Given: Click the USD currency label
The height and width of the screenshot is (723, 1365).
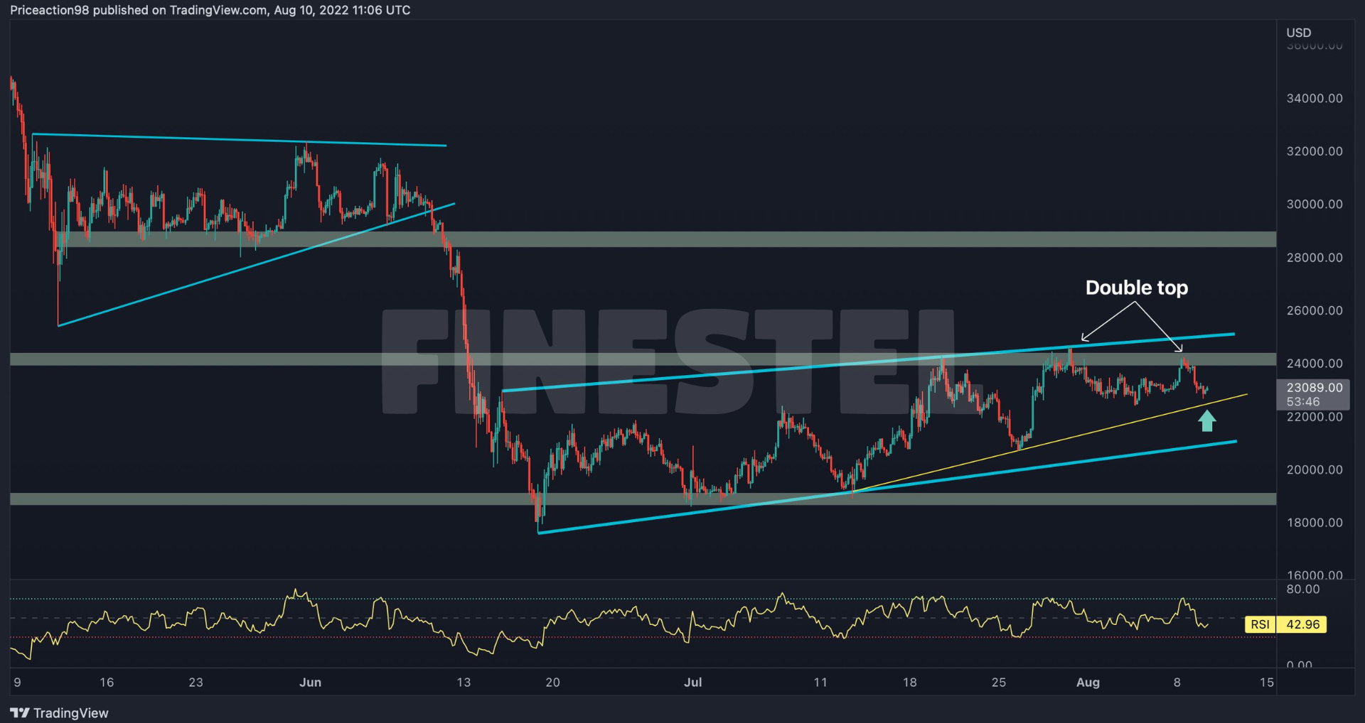Looking at the screenshot, I should [x=1298, y=33].
